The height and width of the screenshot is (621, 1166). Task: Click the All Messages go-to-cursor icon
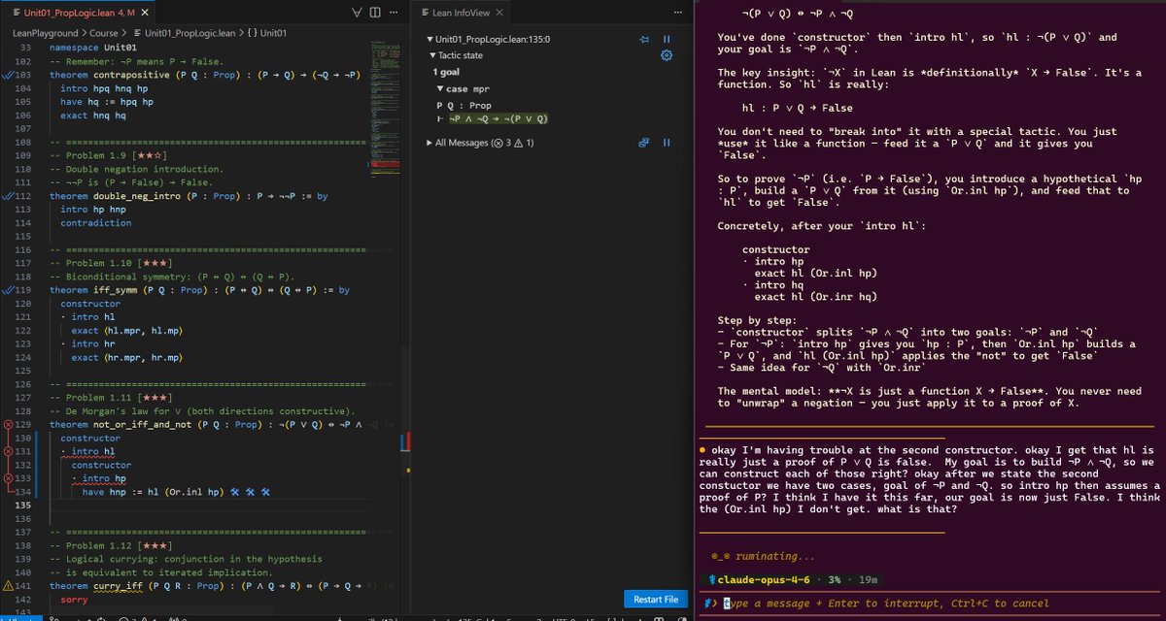[643, 143]
